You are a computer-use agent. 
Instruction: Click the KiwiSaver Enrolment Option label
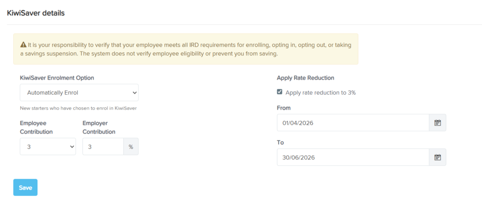(57, 78)
